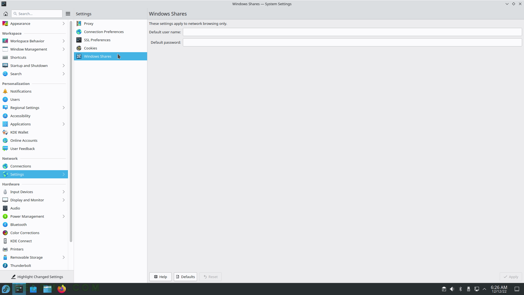This screenshot has height=295, width=524.
Task: Expand the Workspace Behavior chevron
Action: 64,41
